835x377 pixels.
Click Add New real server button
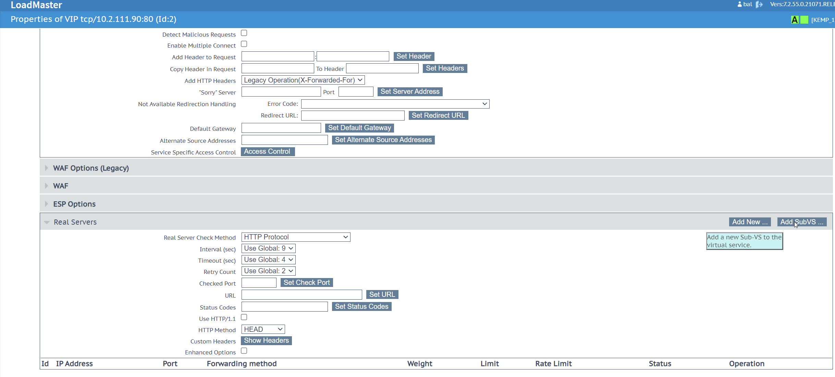(750, 222)
